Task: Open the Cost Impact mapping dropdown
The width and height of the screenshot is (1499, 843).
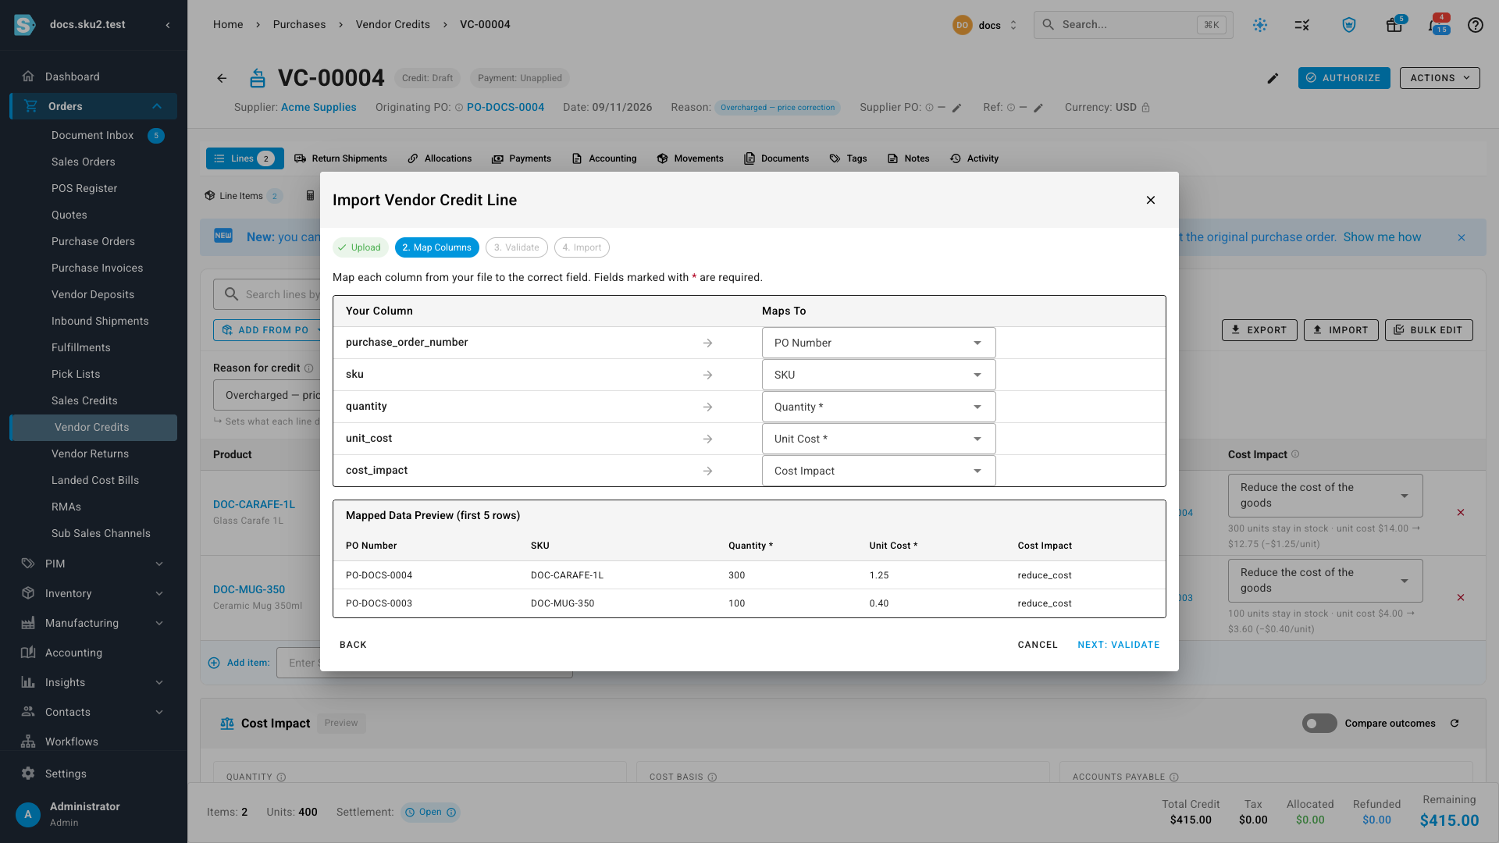Action: 878,471
